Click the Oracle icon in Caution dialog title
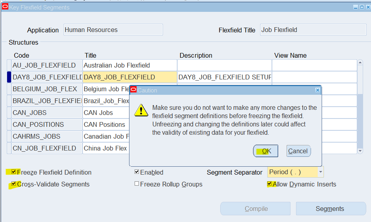 pyautogui.click(x=133, y=90)
